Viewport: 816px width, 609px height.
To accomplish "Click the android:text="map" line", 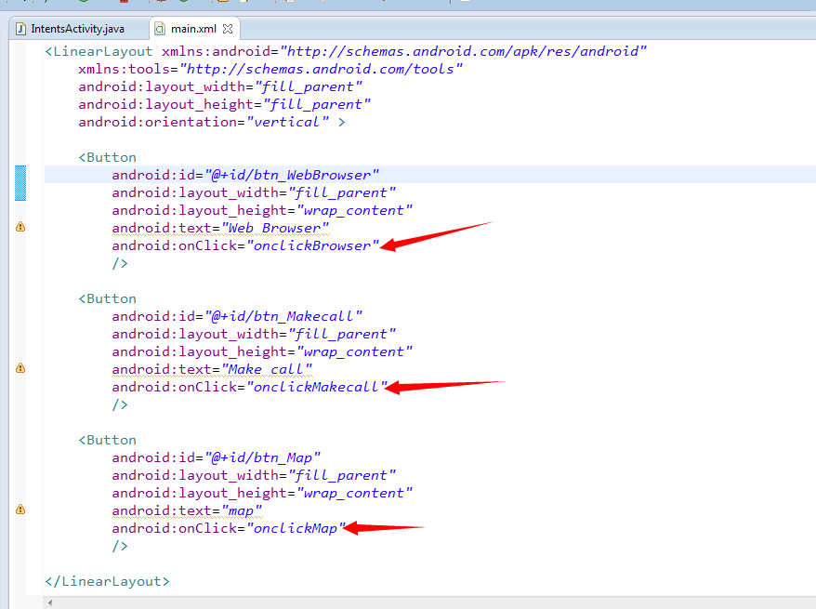I will 187,511.
